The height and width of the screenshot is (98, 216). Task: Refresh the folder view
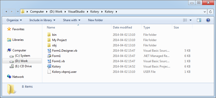pyautogui.click(x=210, y=12)
